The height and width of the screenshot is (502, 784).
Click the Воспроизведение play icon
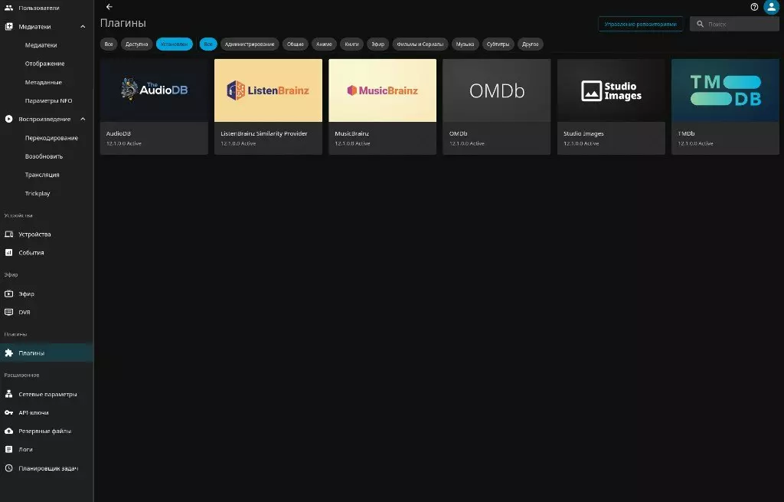(x=8, y=119)
